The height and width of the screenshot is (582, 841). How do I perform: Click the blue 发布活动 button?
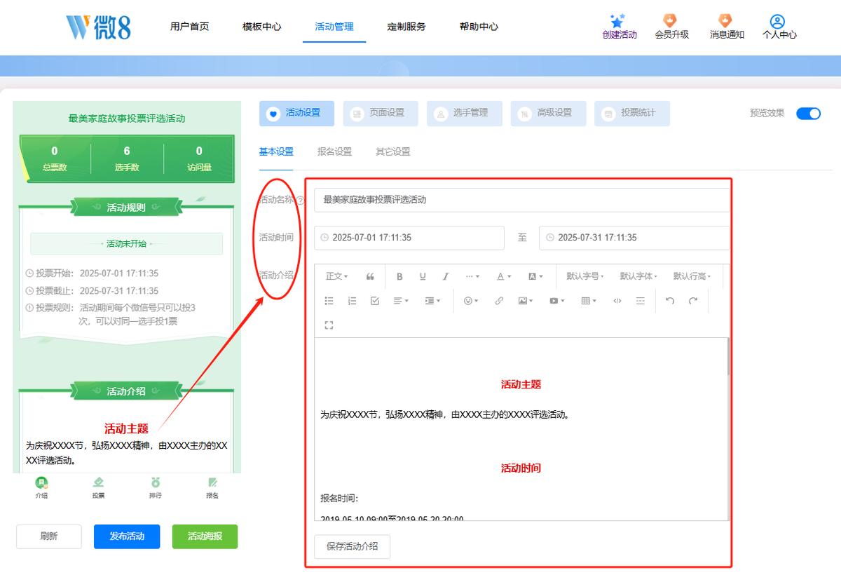pos(127,536)
